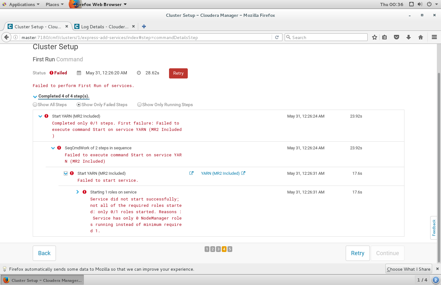Open the YARN (MR2 Included) service link
Image resolution: width=441 pixels, height=285 pixels.
pyautogui.click(x=223, y=173)
